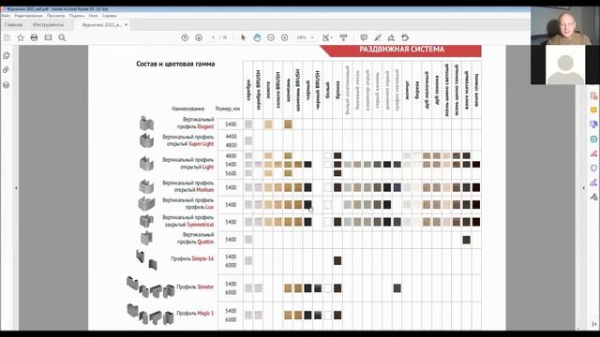Open the Attachments paperclip panel
This screenshot has height=337, width=600.
tap(7, 70)
